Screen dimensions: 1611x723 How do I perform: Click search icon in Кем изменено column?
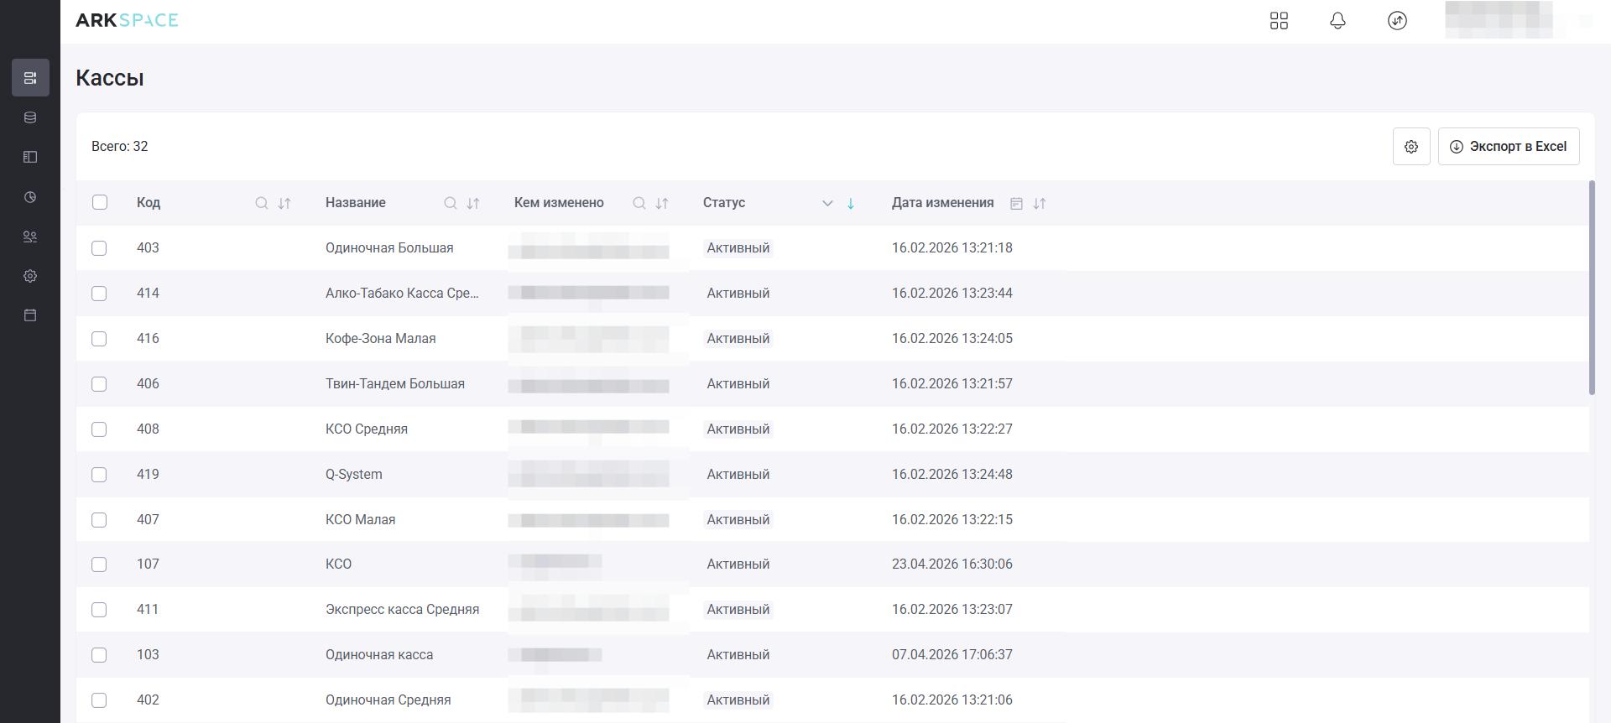[639, 203]
